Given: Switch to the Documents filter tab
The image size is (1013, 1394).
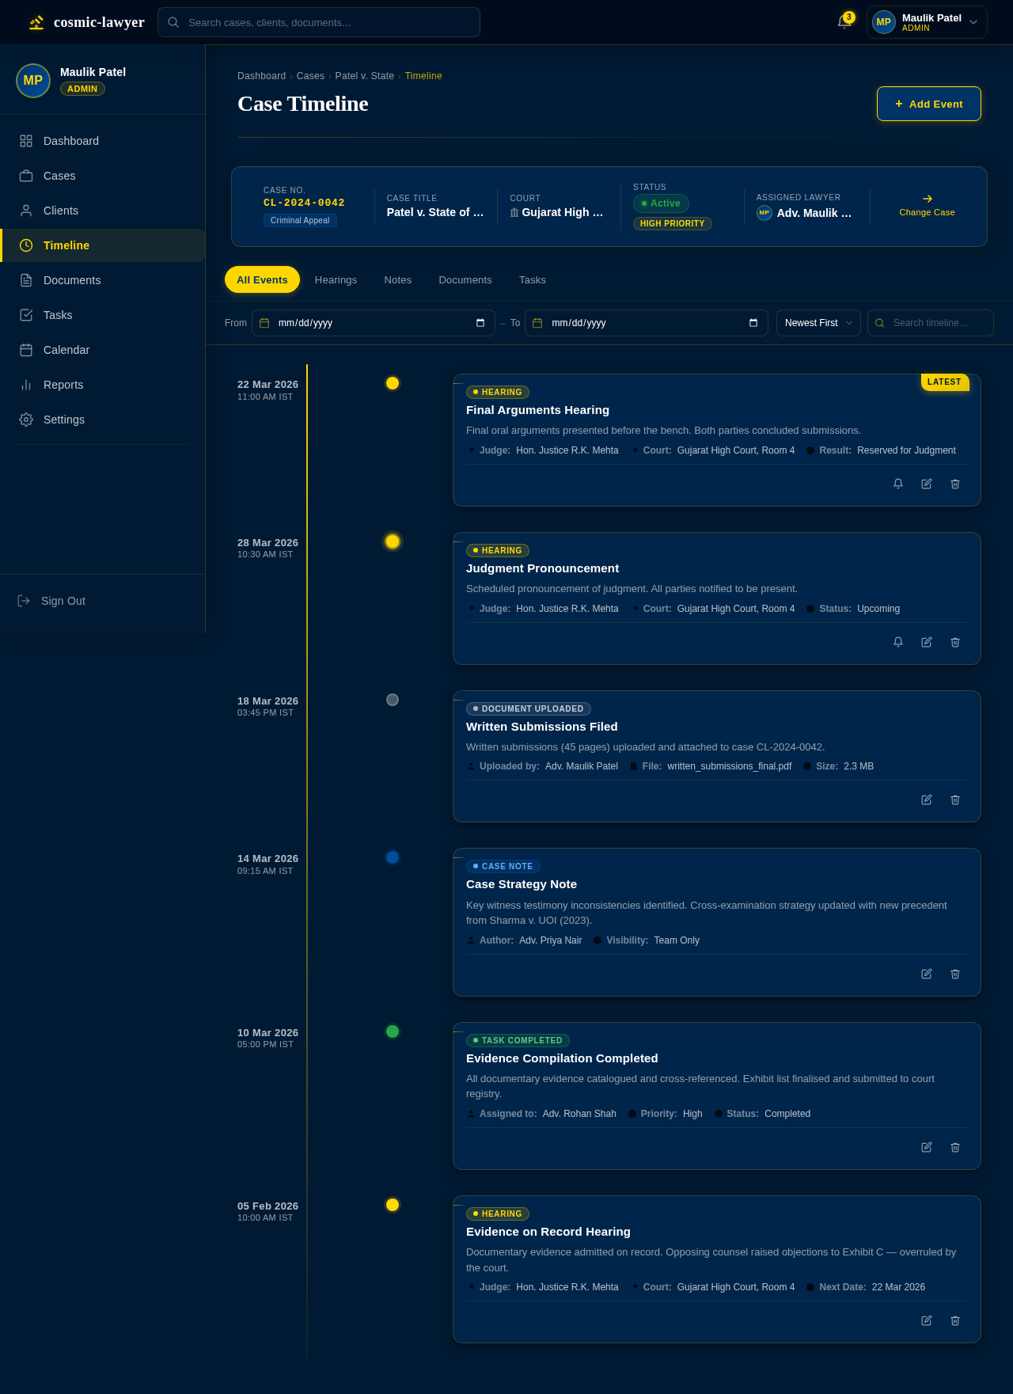Looking at the screenshot, I should coord(465,279).
